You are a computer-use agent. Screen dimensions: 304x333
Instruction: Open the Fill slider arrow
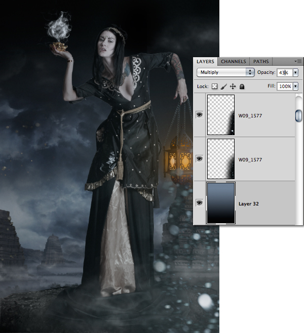click(295, 86)
